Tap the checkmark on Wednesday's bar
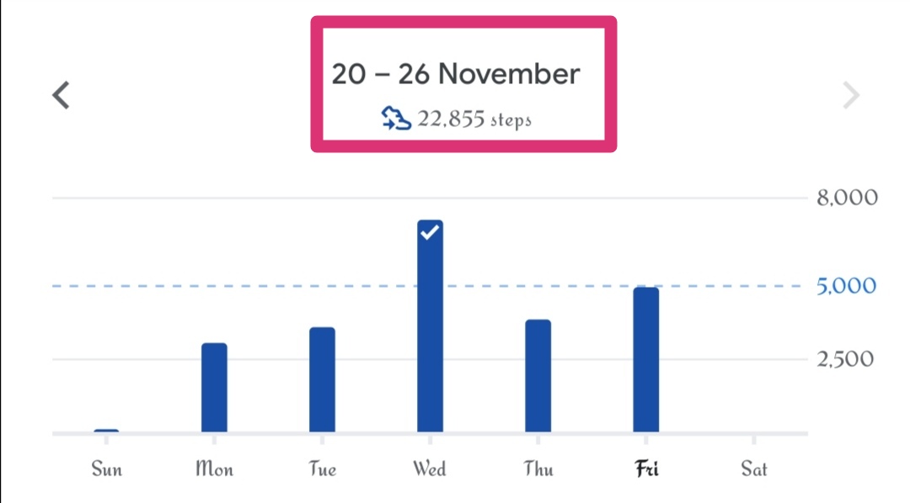This screenshot has width=910, height=503. click(x=430, y=232)
